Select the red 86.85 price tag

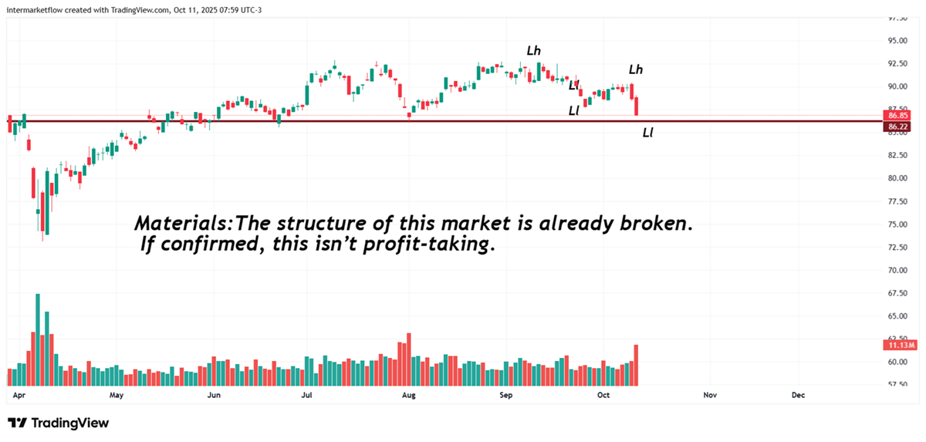896,115
